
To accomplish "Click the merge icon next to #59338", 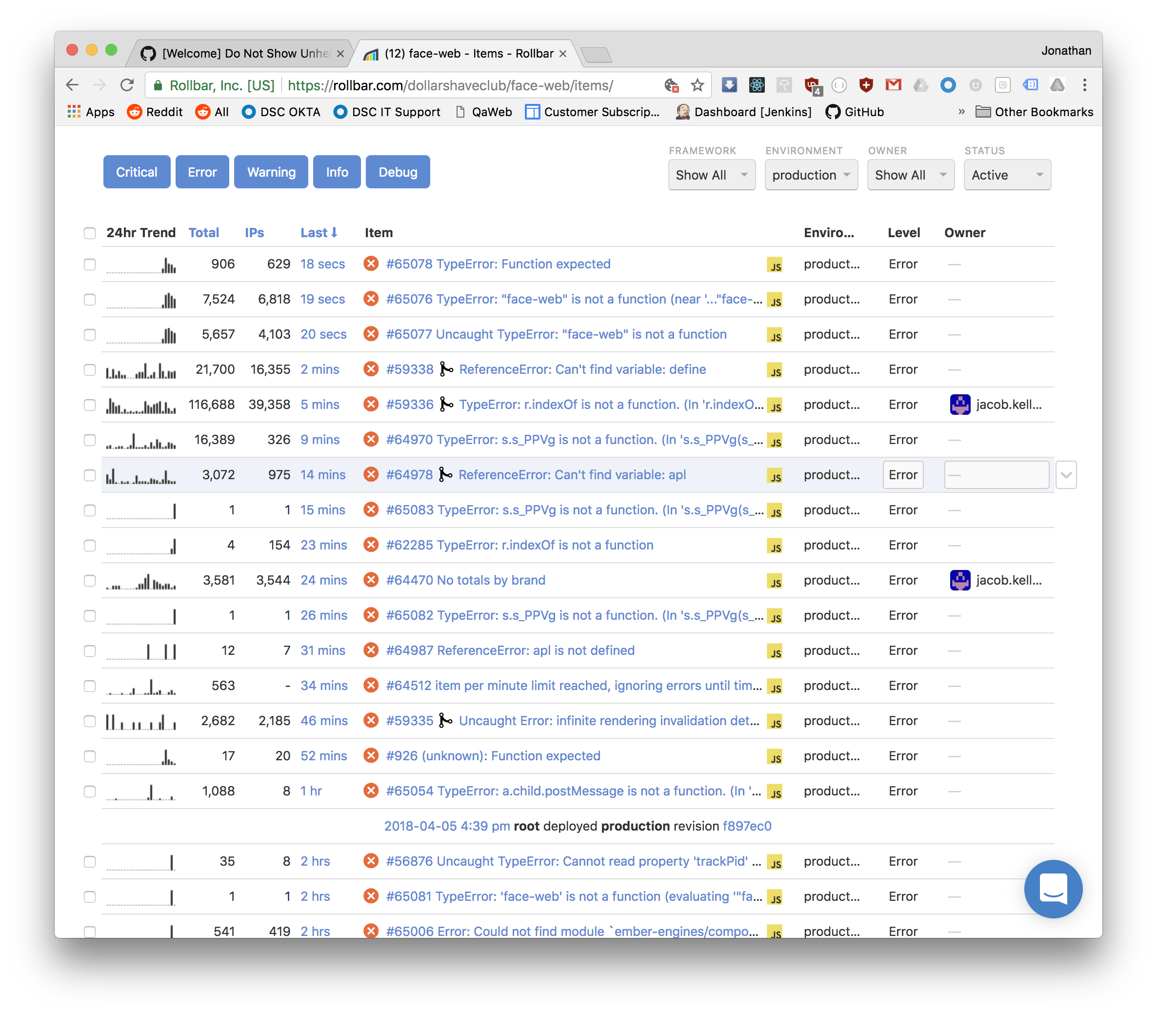I will 447,370.
